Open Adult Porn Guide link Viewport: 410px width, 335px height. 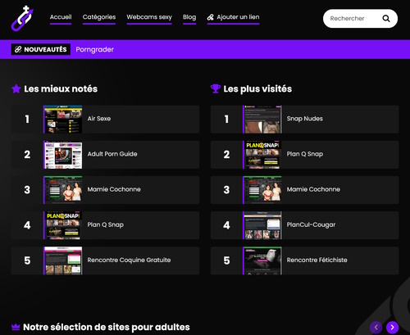112,154
